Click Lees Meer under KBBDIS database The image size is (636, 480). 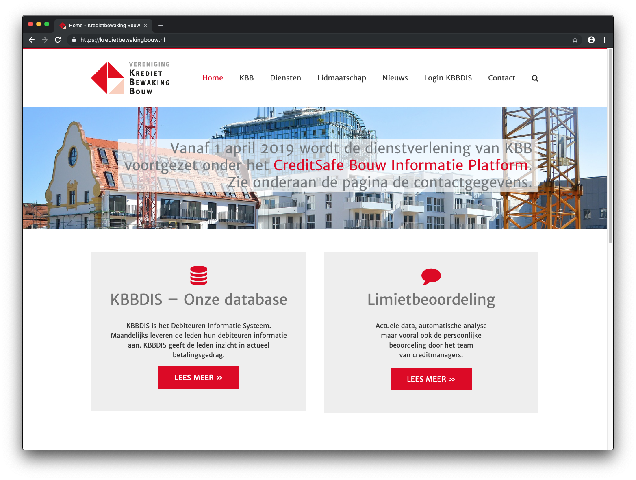[198, 378]
